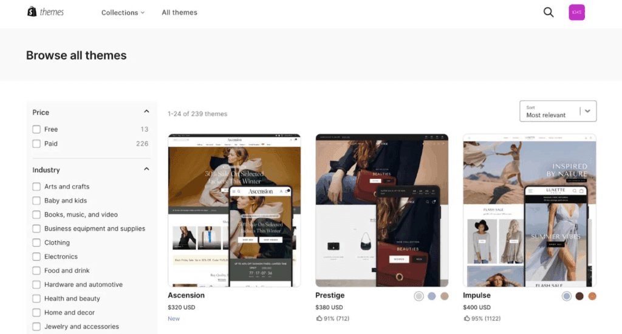The height and width of the screenshot is (334, 622).
Task: Tick the Baby and kids checkbox
Action: [36, 201]
